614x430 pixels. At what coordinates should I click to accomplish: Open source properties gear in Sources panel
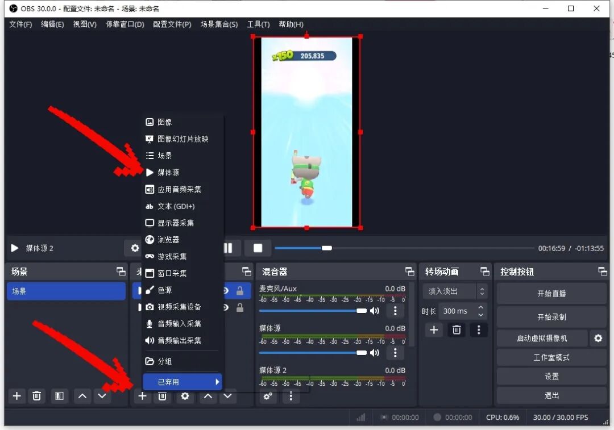tap(185, 396)
